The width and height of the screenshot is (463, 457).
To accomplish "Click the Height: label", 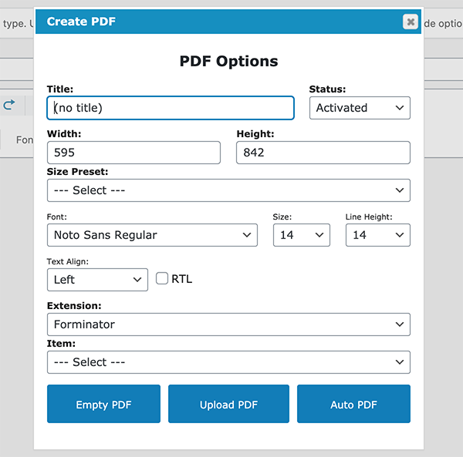I will click(x=255, y=134).
